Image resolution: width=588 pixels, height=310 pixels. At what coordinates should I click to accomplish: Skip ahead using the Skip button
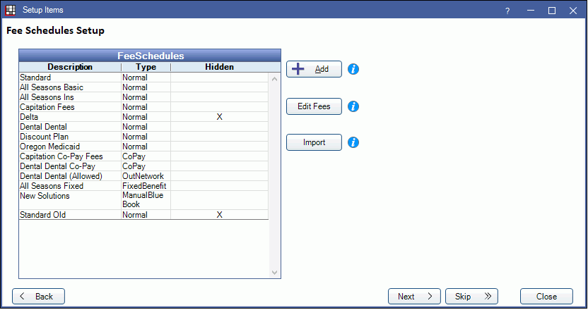click(x=471, y=297)
